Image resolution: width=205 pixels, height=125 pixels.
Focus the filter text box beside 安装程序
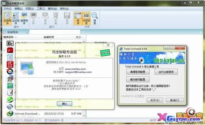pos(55,32)
